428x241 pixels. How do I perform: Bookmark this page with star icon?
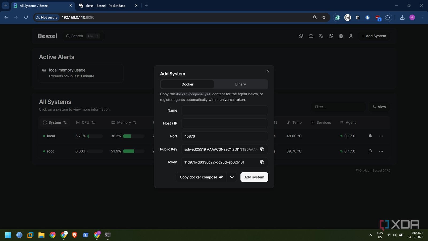coord(324,17)
